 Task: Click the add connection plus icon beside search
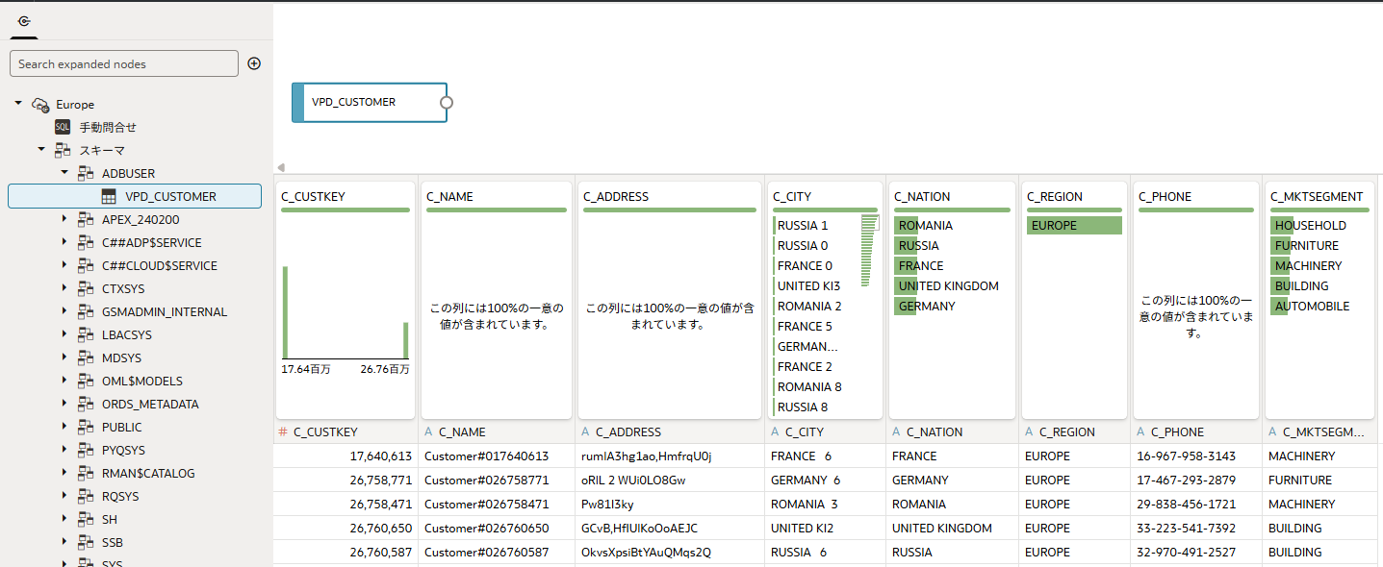(254, 63)
